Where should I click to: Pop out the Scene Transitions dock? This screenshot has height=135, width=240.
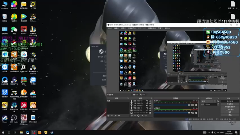tap(218, 98)
